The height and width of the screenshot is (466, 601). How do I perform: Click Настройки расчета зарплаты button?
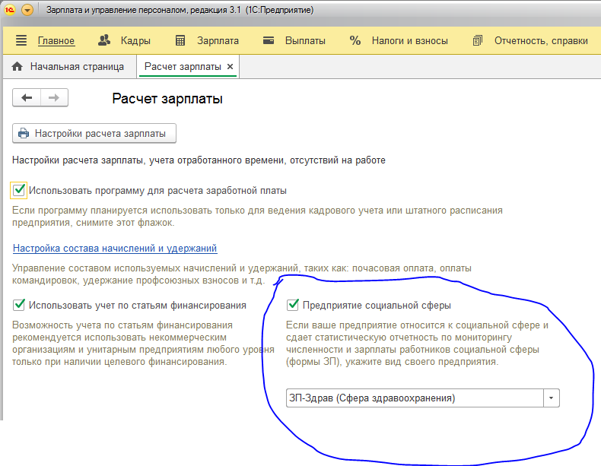click(94, 133)
